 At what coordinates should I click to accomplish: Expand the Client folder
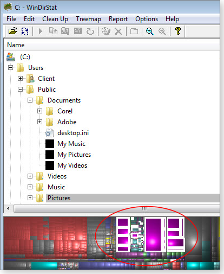21,79
